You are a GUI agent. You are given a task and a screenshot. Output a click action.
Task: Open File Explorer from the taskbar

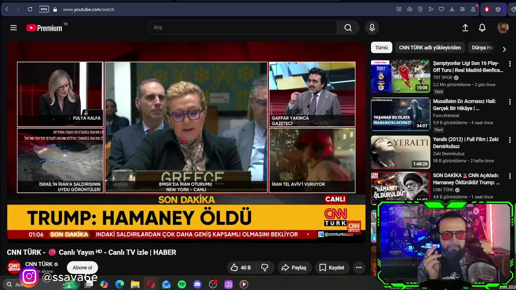point(135,284)
